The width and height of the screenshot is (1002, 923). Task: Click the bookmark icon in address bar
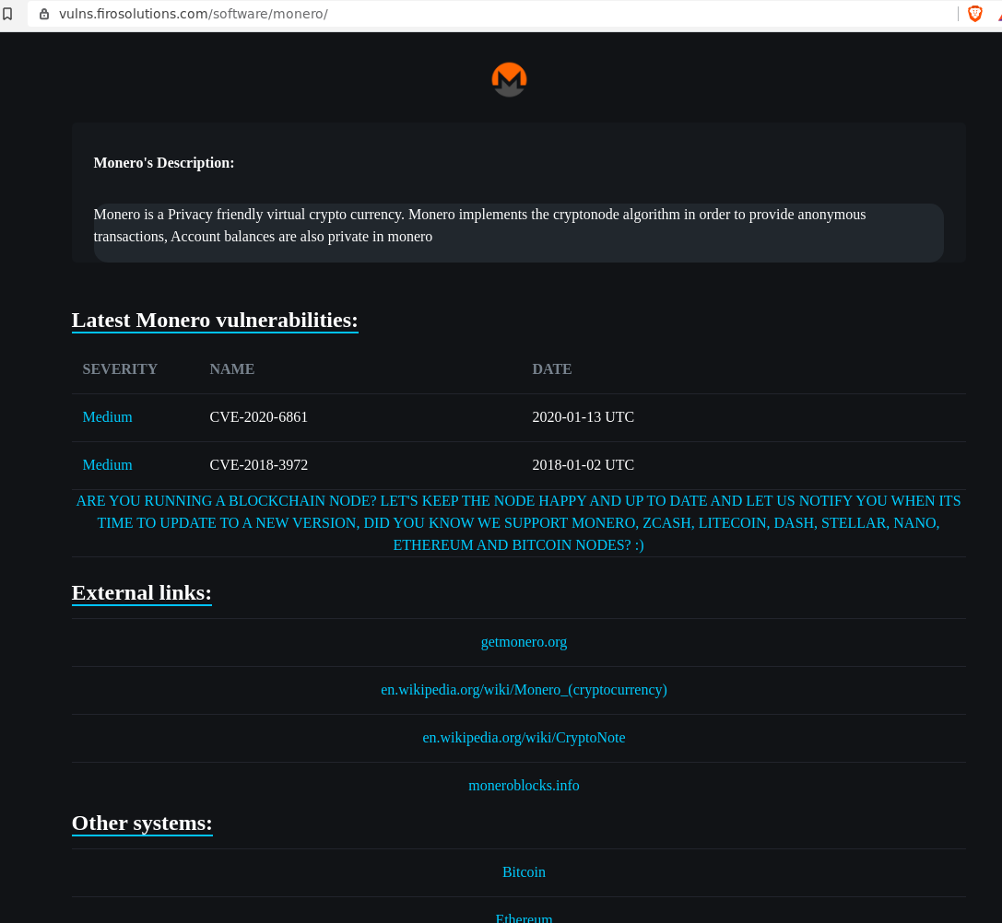coord(7,14)
